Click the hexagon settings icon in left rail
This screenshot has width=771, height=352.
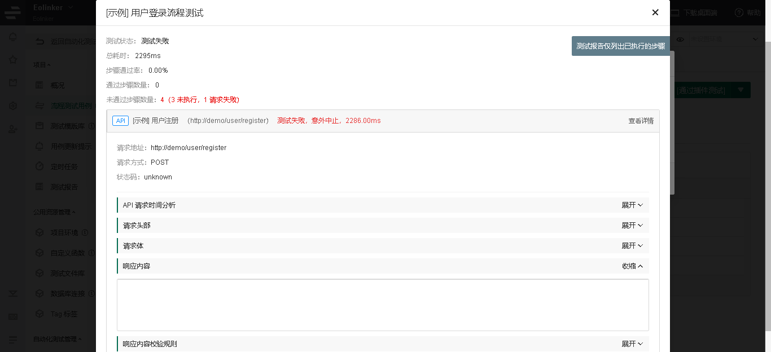click(x=12, y=105)
